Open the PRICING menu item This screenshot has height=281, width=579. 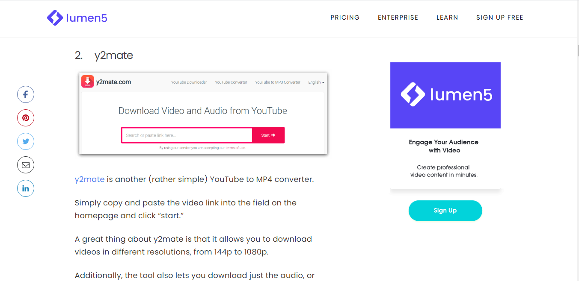[x=345, y=18]
